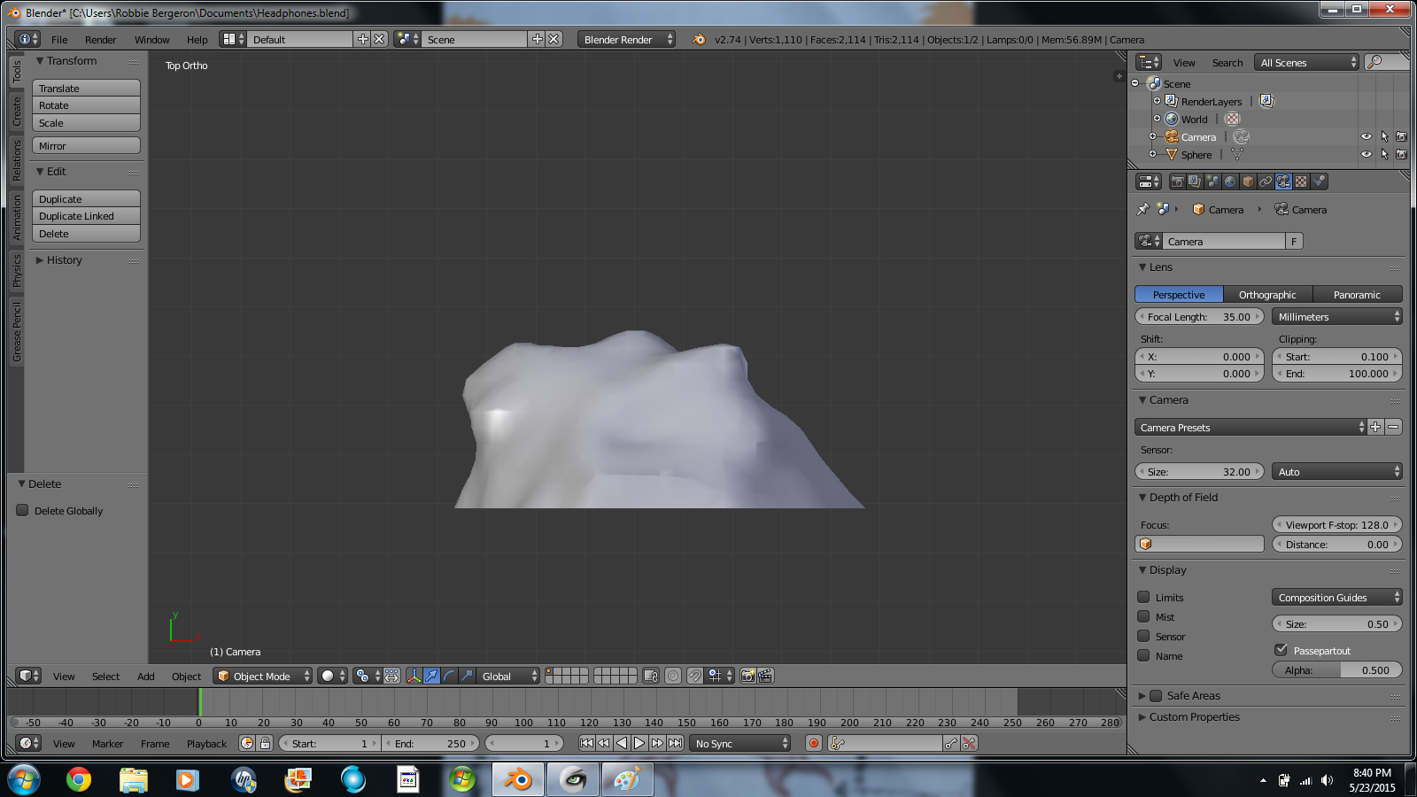Screen dimensions: 1417x797
Task: Toggle timeline preview range lock icon
Action: (265, 743)
